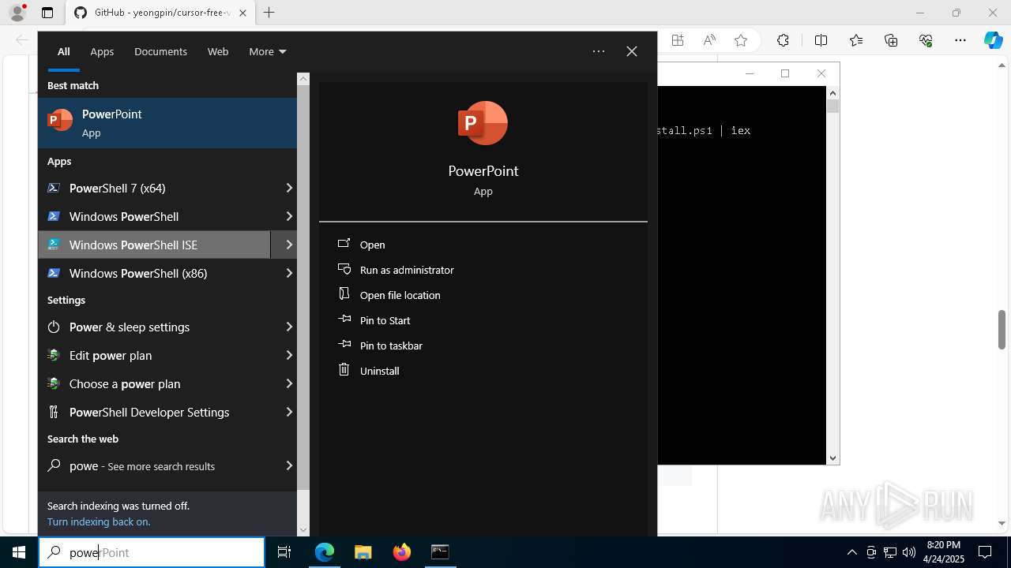This screenshot has width=1011, height=568.
Task: Click the GitHub browser tab
Action: [x=160, y=13]
